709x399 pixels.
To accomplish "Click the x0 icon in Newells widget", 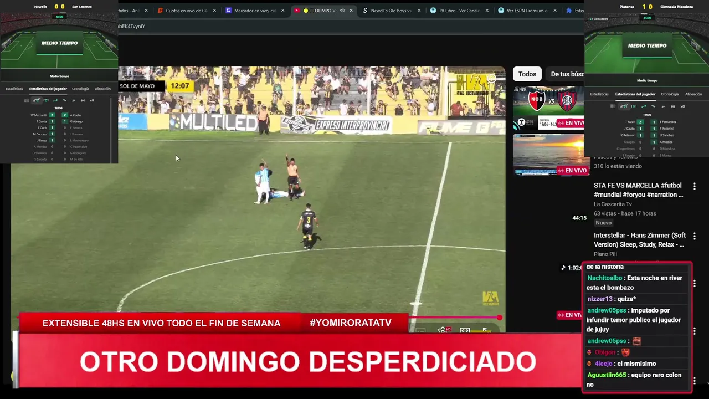I will pos(92,100).
